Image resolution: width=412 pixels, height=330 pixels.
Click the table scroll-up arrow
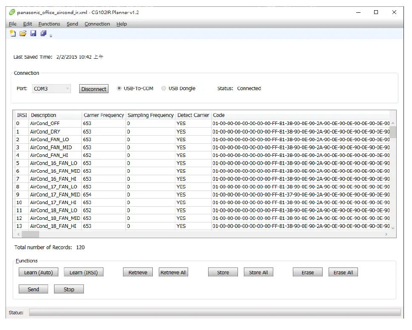point(393,123)
